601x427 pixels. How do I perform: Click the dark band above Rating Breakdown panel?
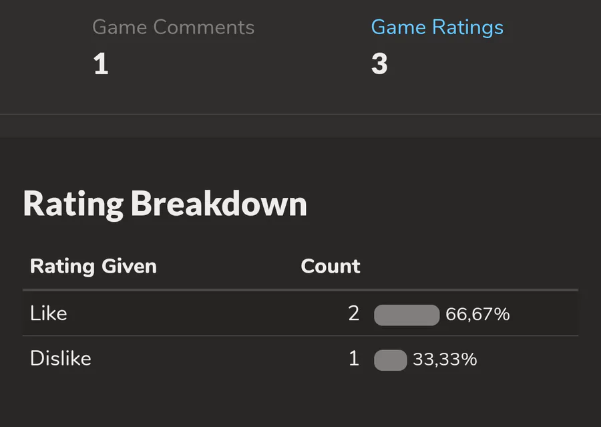pos(300,126)
